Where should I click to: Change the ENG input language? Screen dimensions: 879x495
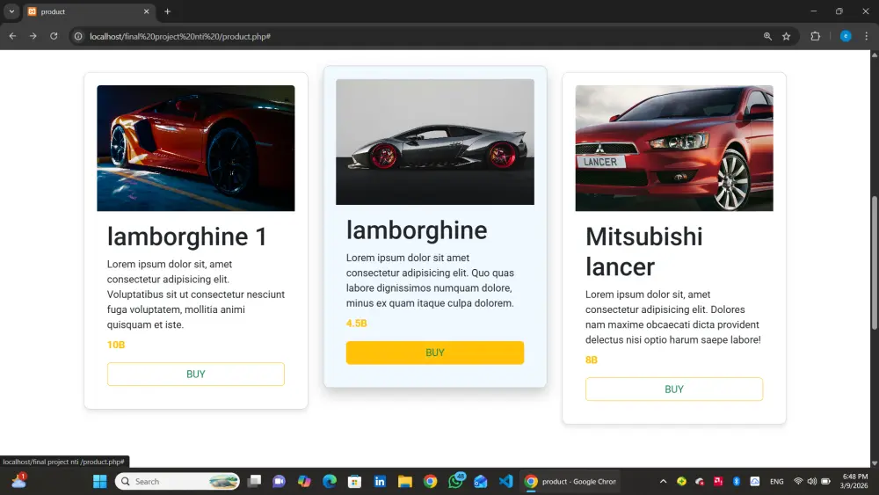click(x=776, y=482)
